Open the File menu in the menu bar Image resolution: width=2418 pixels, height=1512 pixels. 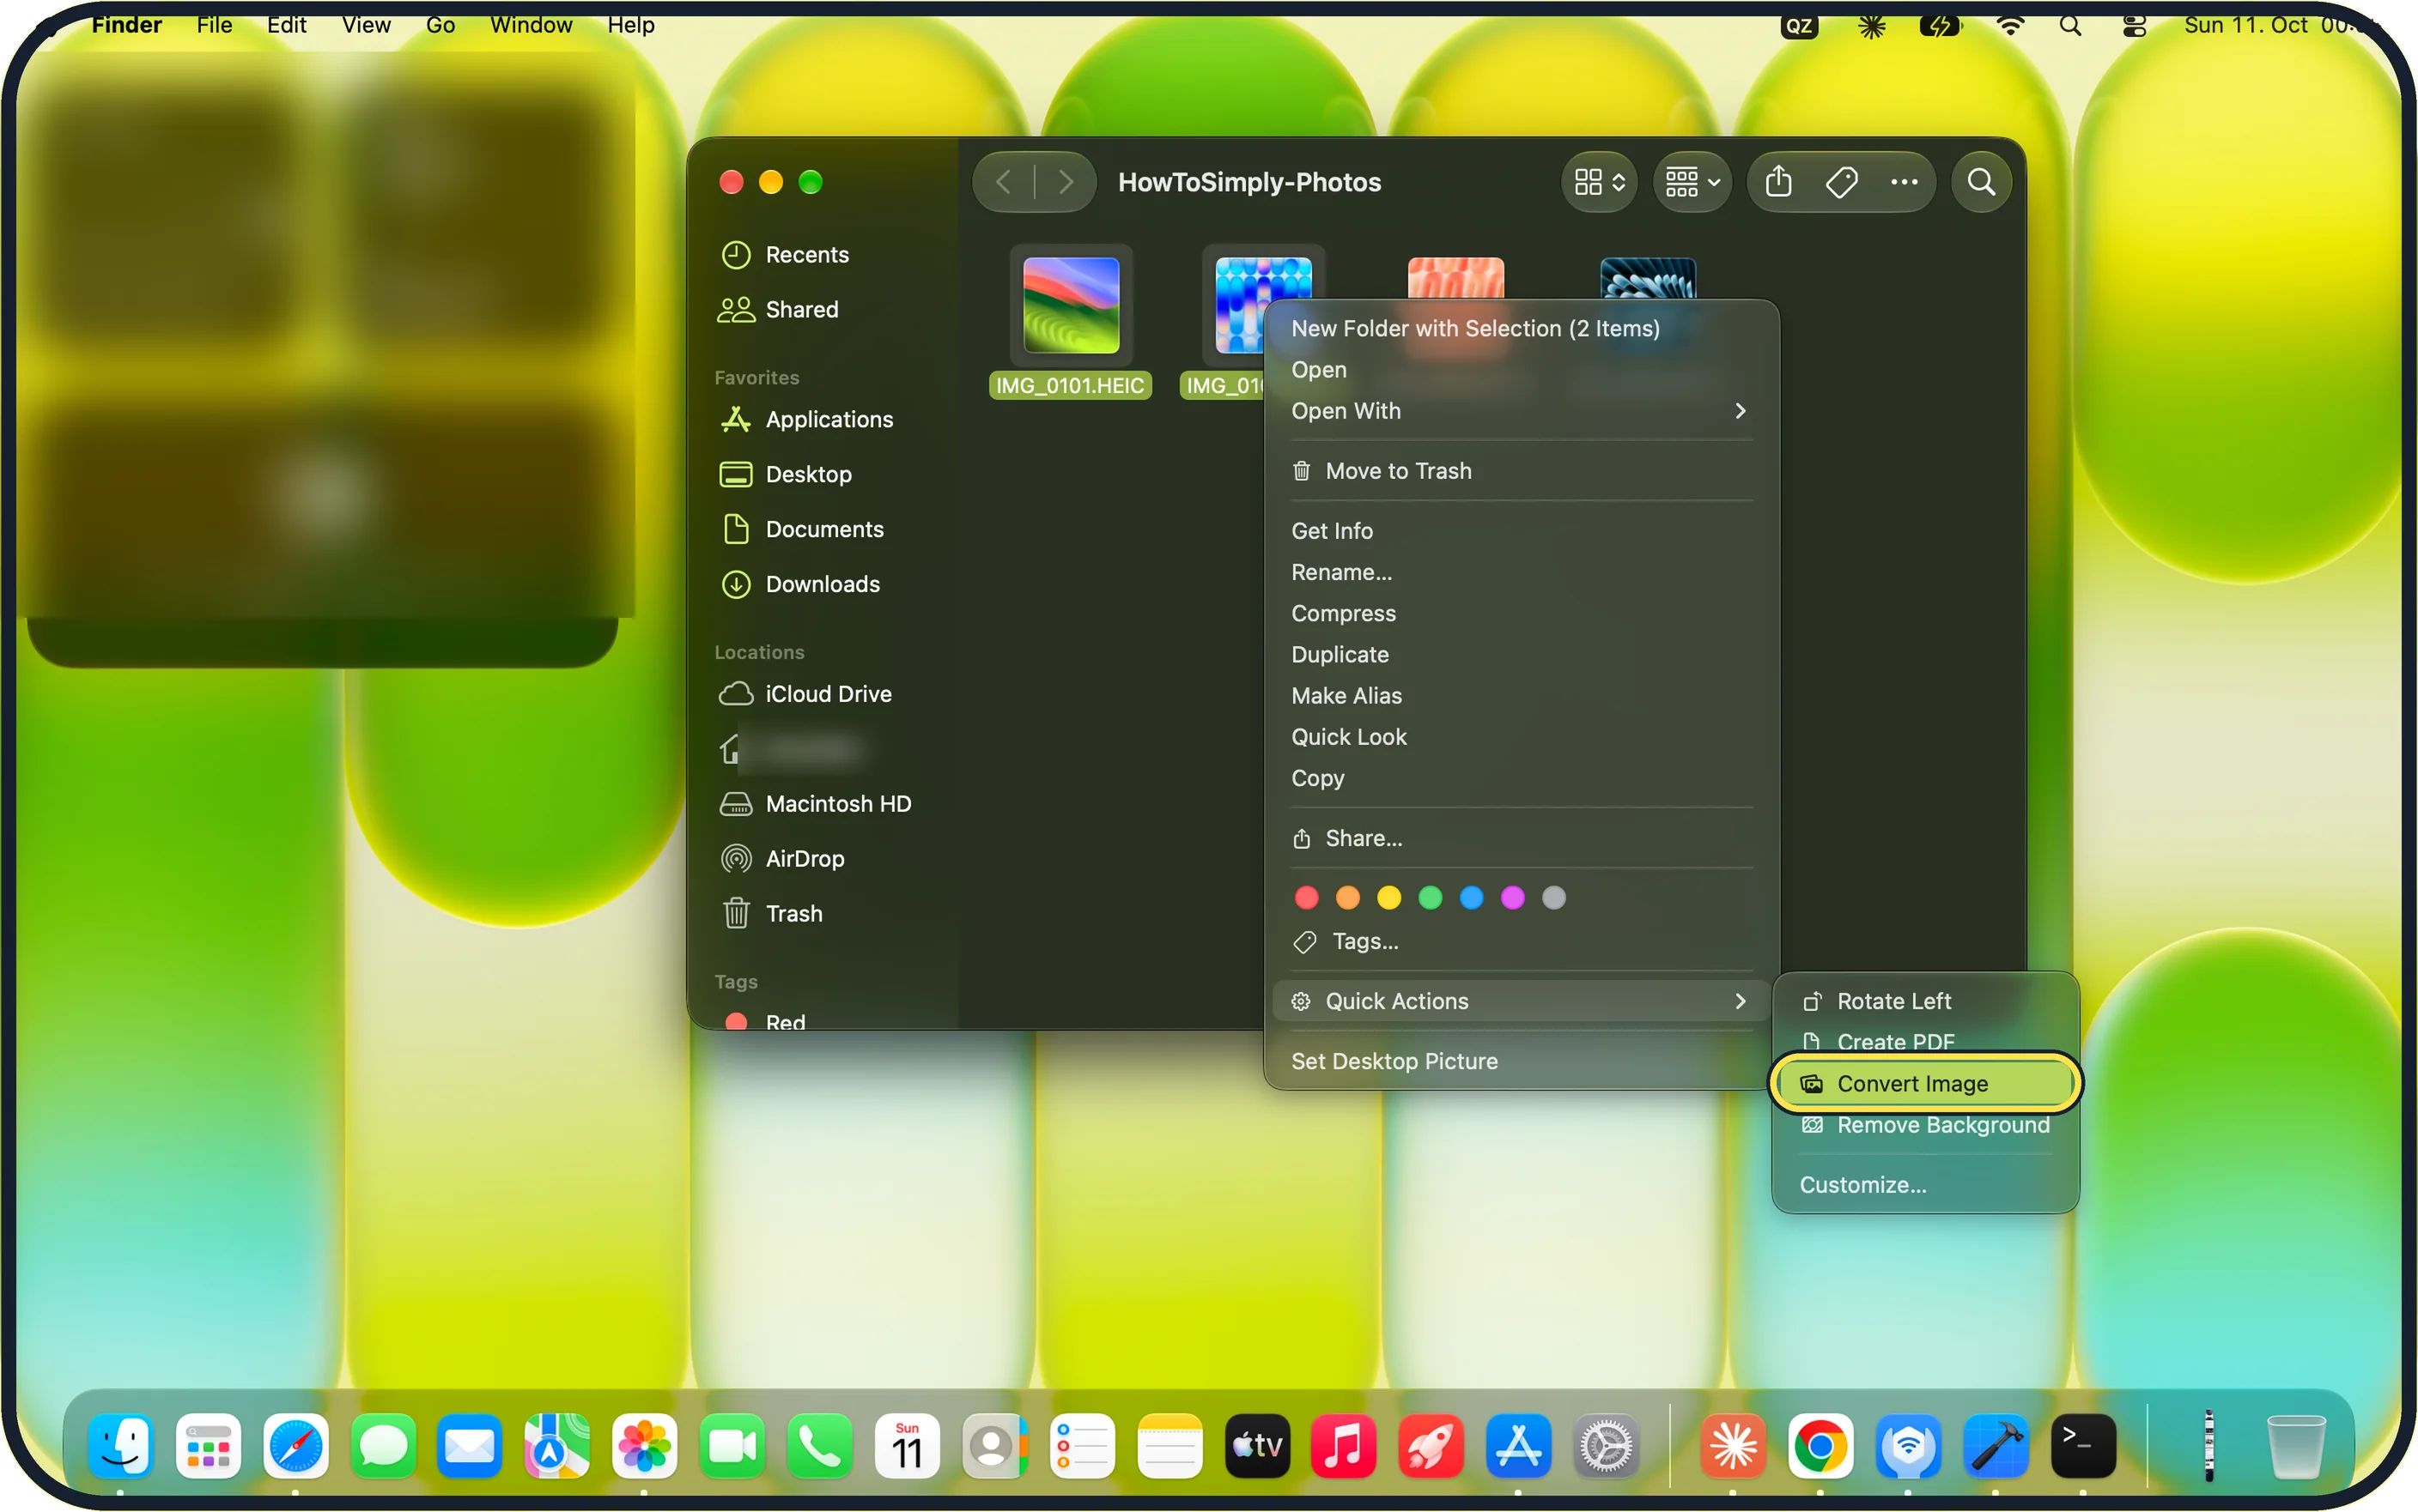coord(214,25)
